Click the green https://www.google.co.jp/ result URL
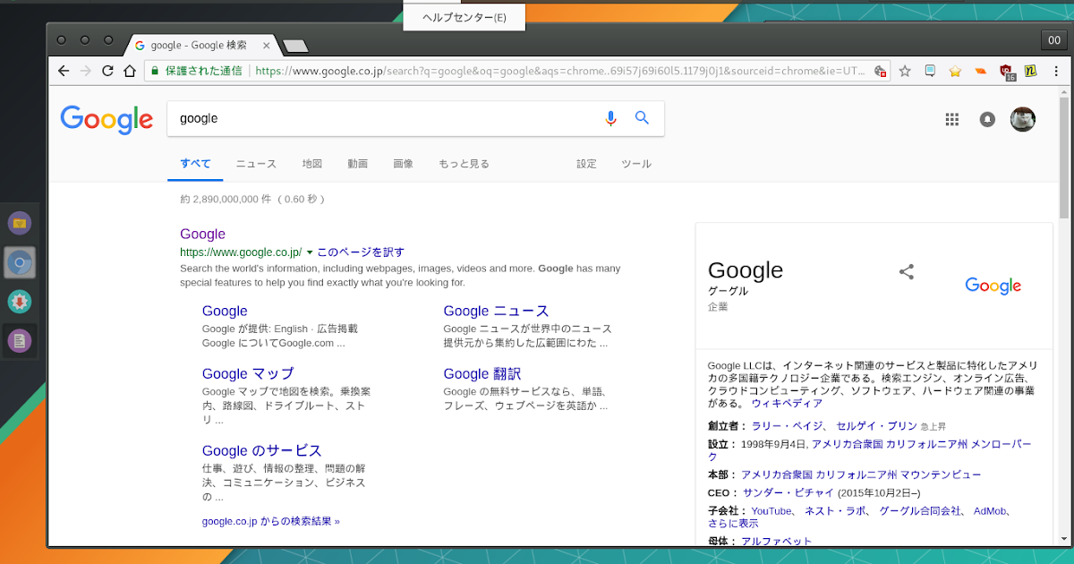This screenshot has height=564, width=1074. coord(241,252)
